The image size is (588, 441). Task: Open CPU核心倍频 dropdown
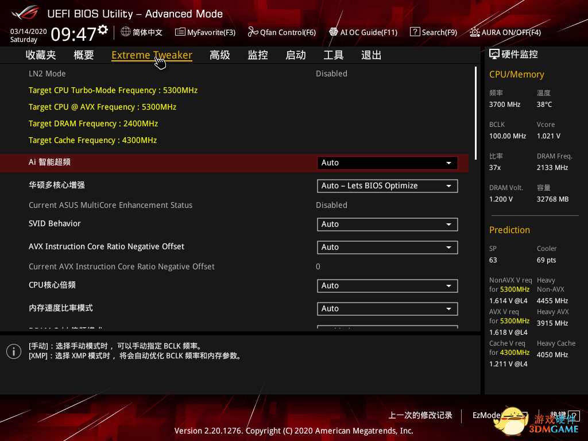pyautogui.click(x=388, y=286)
